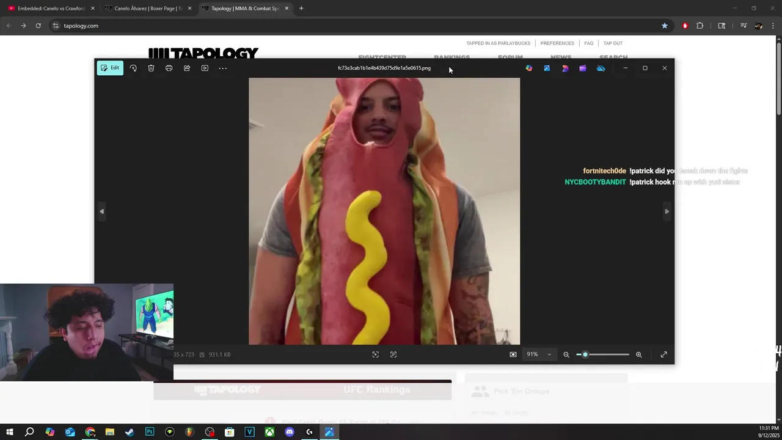Viewport: 782px width, 440px height.
Task: Open Chrome profile avatar
Action: 759,26
